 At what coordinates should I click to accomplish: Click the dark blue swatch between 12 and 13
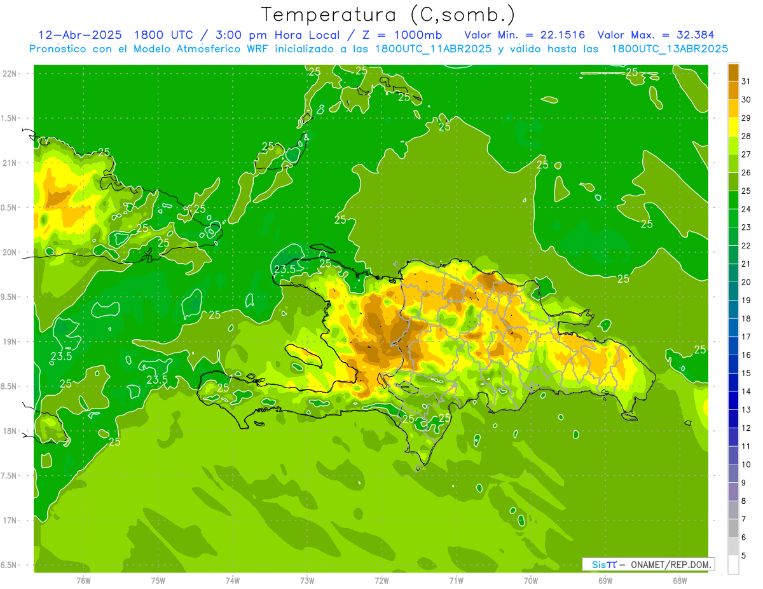coord(733,419)
